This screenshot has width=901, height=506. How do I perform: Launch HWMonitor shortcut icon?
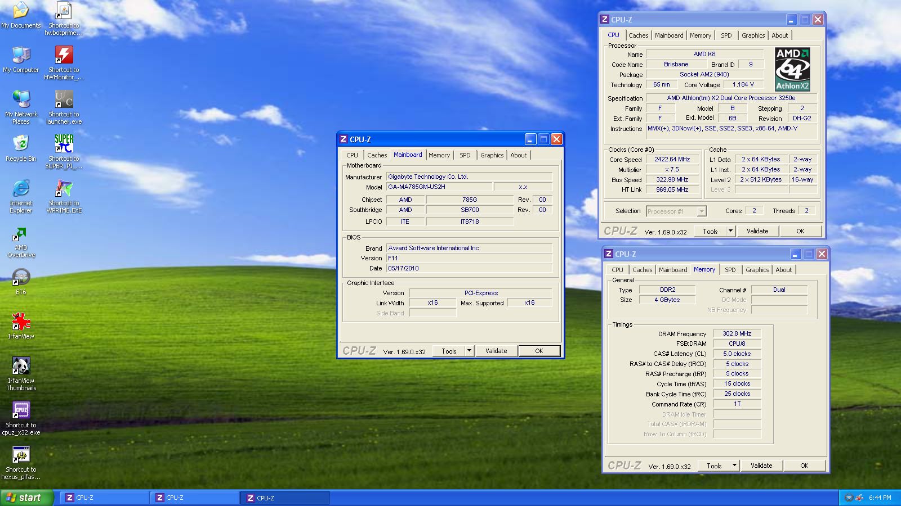coord(64,63)
